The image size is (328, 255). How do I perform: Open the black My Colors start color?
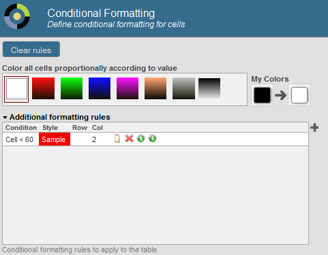[262, 95]
